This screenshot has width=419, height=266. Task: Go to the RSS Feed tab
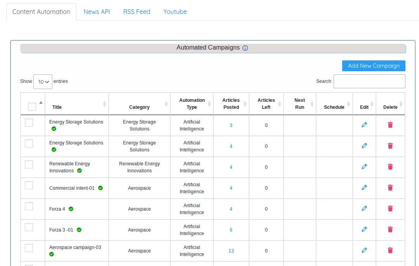click(137, 12)
